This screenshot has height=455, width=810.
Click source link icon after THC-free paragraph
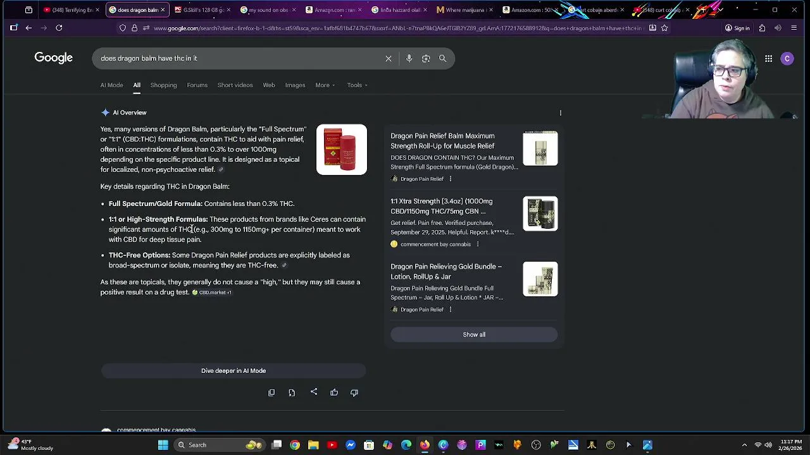tap(284, 265)
